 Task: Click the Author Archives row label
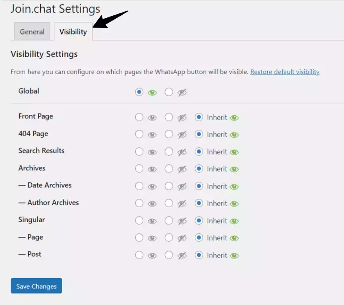click(48, 202)
